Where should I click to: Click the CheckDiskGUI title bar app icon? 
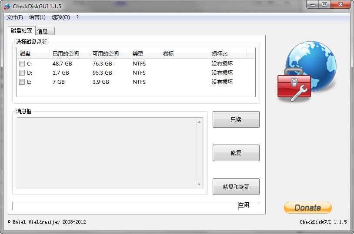7,6
